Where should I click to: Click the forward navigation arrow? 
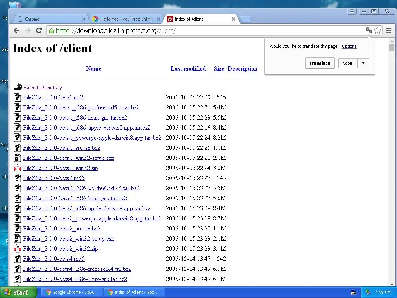pyautogui.click(x=28, y=31)
